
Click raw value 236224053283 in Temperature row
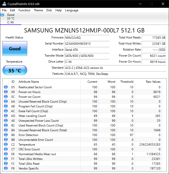[150, 145]
